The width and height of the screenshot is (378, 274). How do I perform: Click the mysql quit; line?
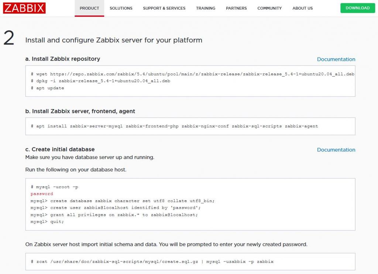[47, 222]
